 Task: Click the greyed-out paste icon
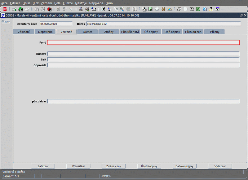pos(116,9)
